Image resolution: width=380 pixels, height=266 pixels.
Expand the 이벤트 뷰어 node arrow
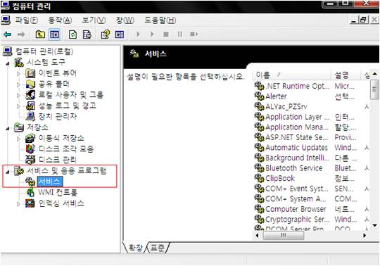tap(18, 73)
